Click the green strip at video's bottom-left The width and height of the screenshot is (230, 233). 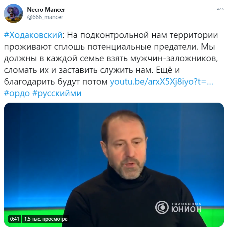click(34, 211)
